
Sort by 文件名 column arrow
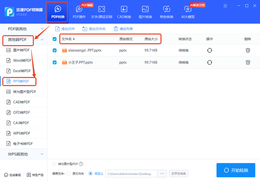point(74,39)
